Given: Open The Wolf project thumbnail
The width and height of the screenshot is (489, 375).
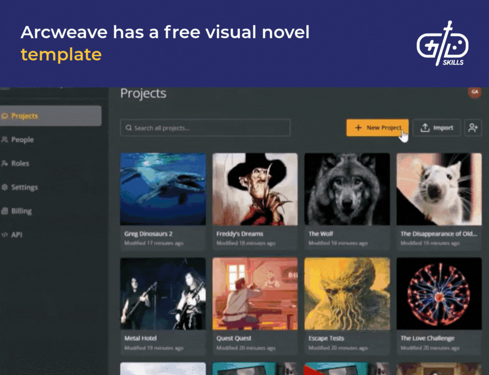Looking at the screenshot, I should (x=347, y=190).
